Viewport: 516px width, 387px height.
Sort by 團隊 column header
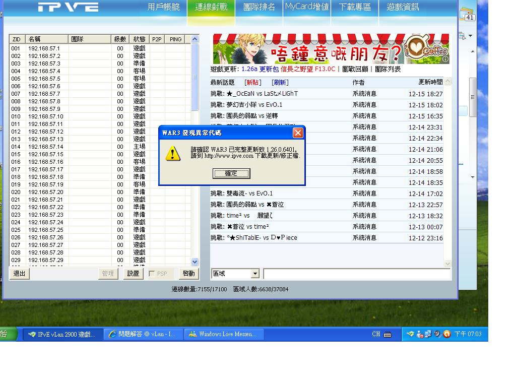(89, 39)
